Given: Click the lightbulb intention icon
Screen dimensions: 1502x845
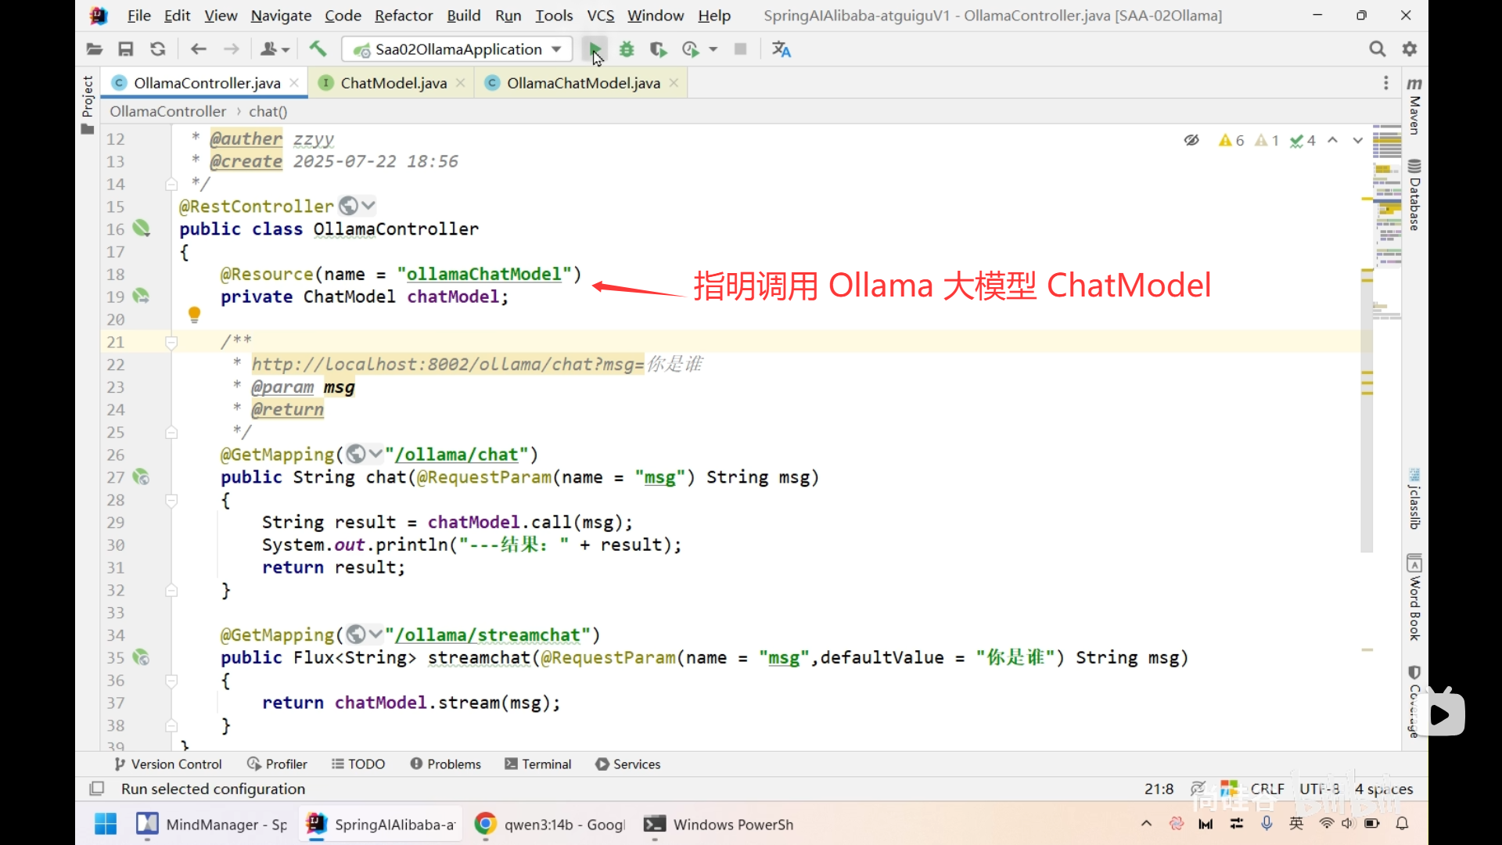Looking at the screenshot, I should [194, 315].
